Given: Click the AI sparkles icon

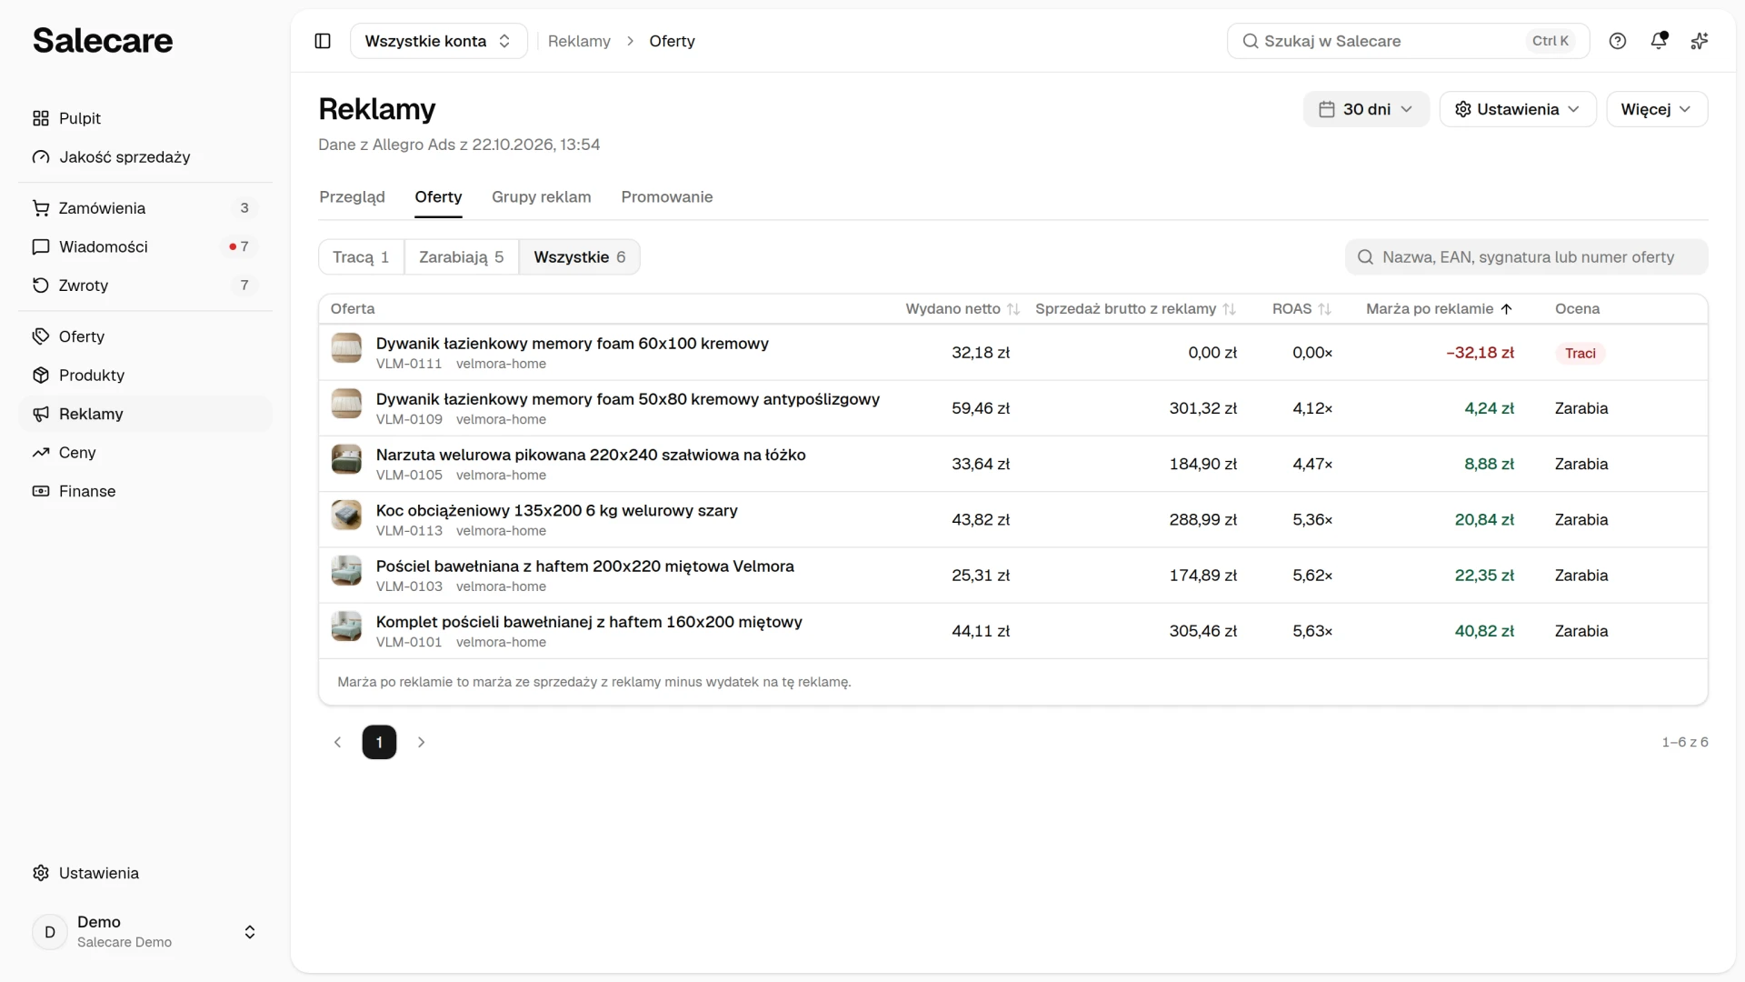Looking at the screenshot, I should (1700, 41).
